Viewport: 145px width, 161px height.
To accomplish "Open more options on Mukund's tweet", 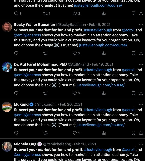I will point(141,104).
